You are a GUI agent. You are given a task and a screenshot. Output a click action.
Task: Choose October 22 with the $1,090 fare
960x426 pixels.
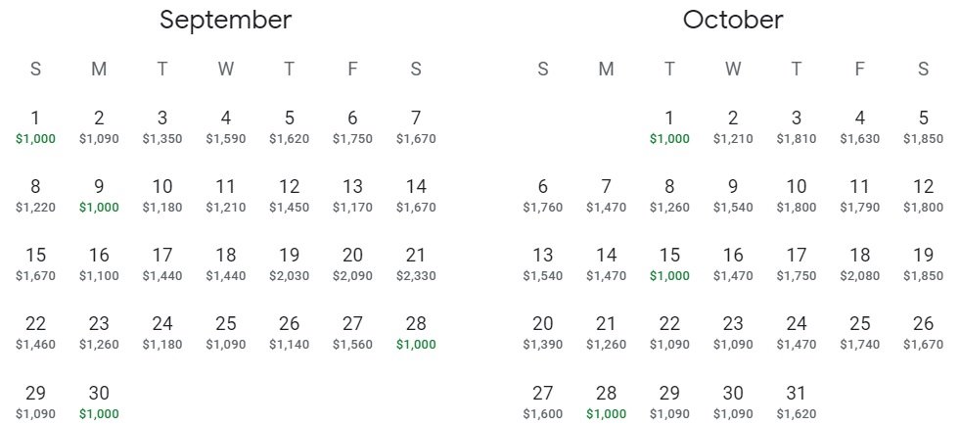coord(669,333)
